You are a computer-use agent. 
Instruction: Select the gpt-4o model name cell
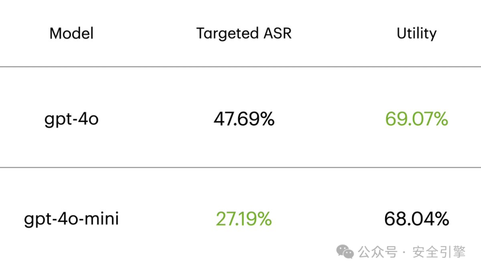pos(71,119)
